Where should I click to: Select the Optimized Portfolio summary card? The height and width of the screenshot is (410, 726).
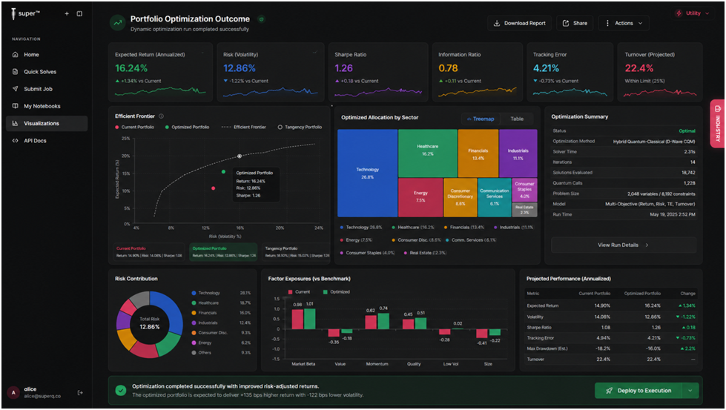pos(223,252)
